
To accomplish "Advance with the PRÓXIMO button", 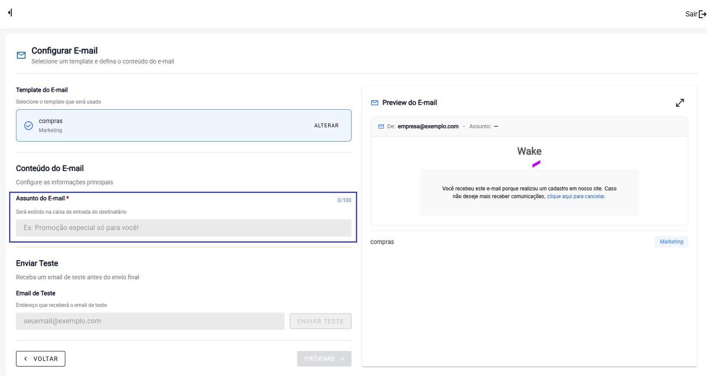I will point(324,359).
